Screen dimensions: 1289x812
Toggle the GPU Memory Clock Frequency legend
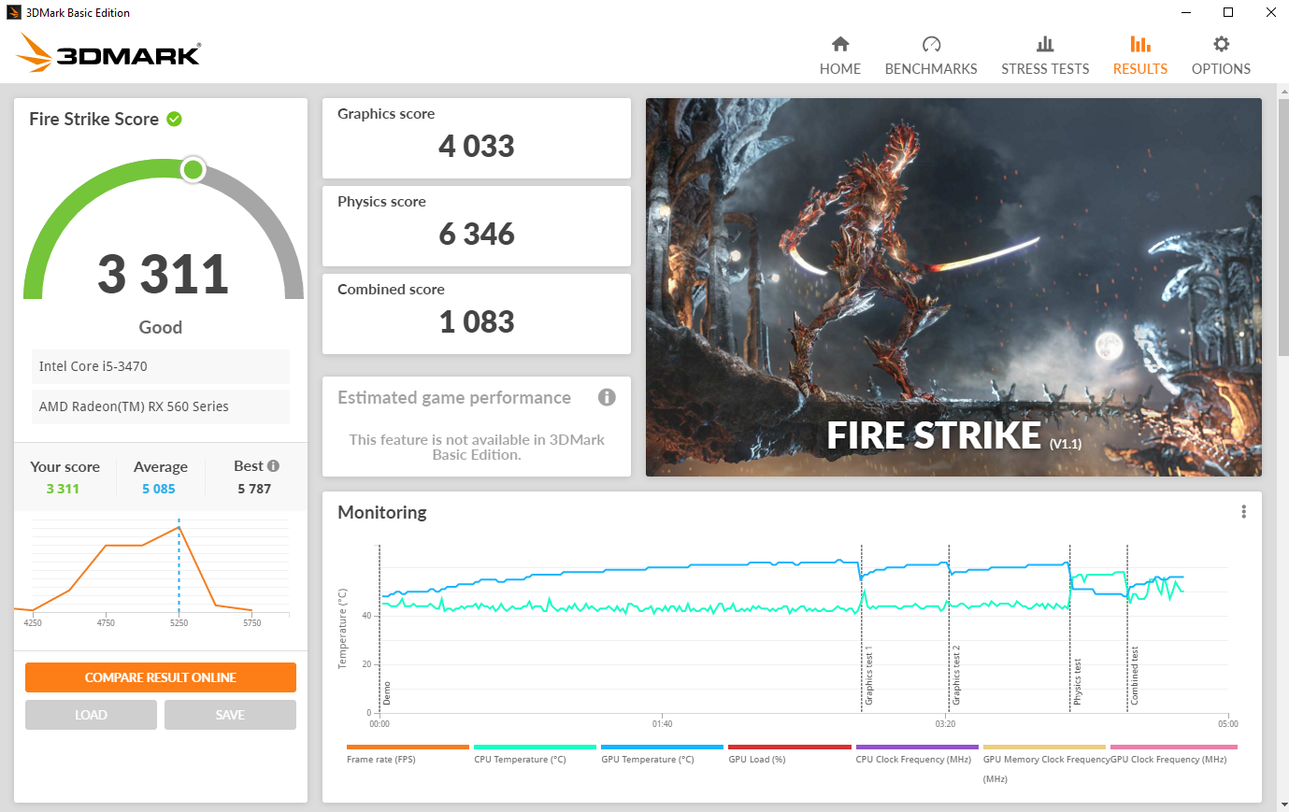pyautogui.click(x=1044, y=762)
